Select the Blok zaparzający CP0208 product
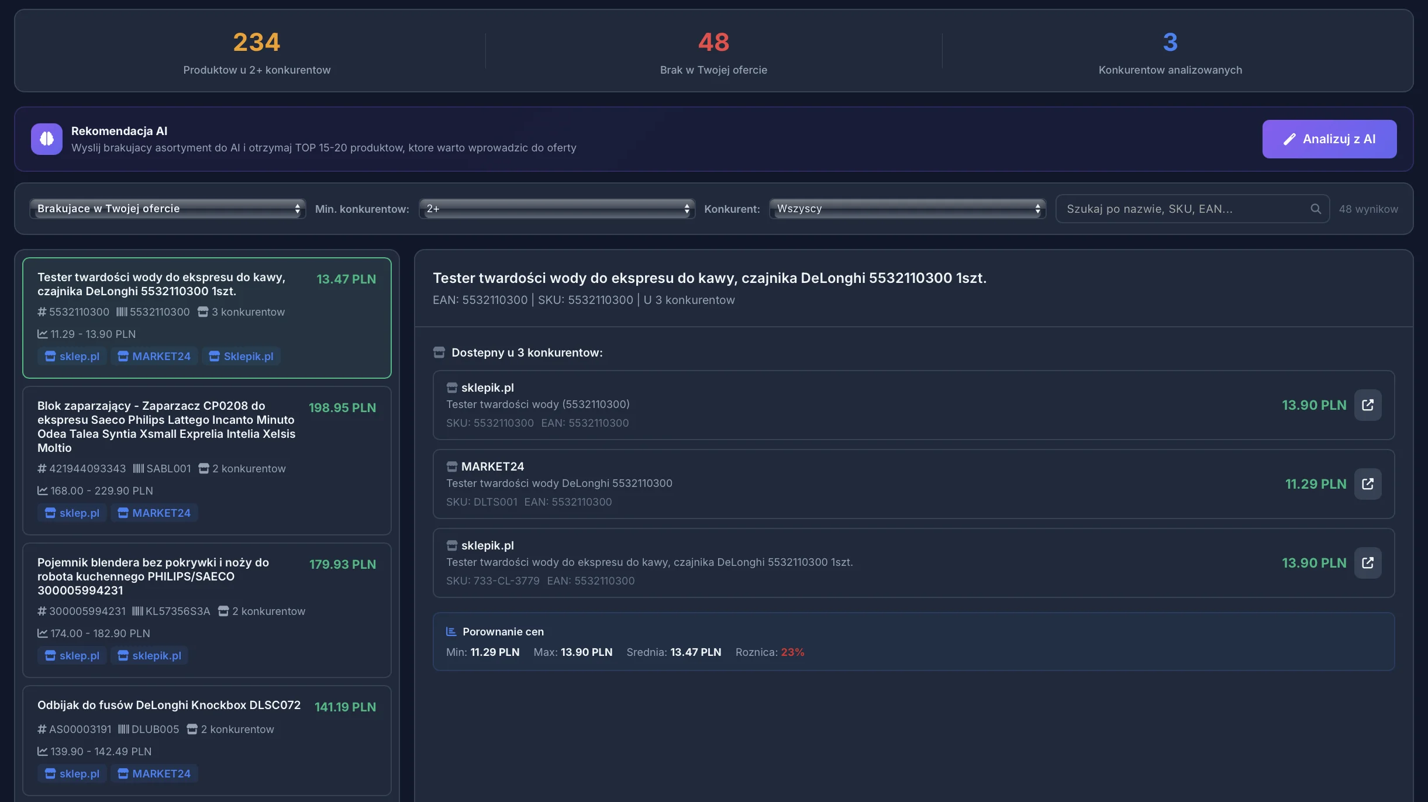 click(165, 426)
